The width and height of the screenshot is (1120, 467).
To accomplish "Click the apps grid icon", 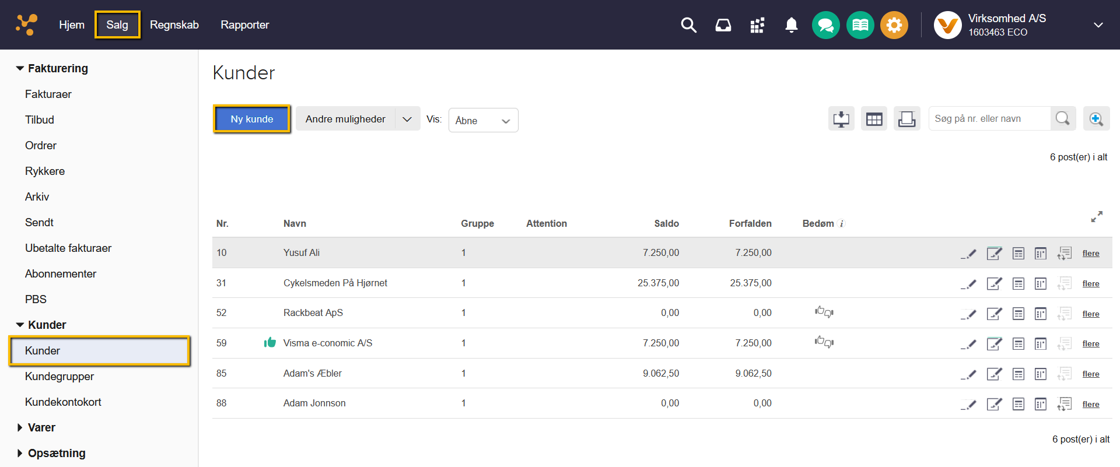I will 757,25.
